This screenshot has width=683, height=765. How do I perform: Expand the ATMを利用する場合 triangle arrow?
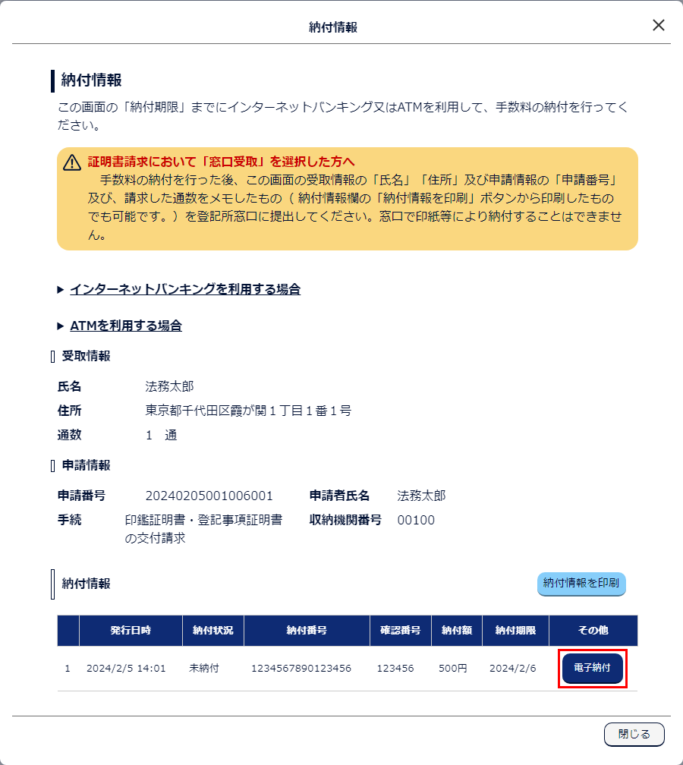point(61,326)
